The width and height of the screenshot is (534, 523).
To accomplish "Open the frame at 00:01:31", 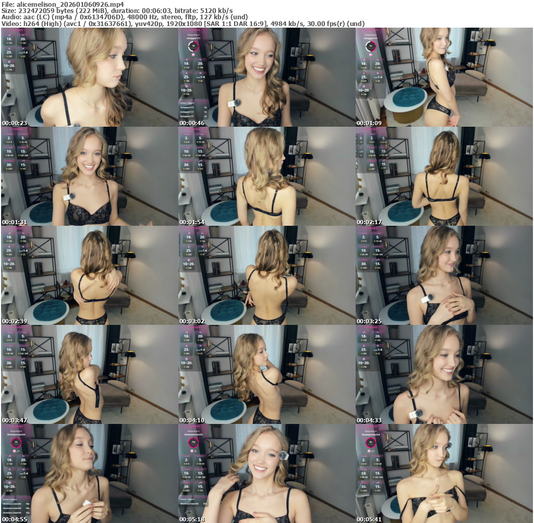I will pyautogui.click(x=89, y=176).
